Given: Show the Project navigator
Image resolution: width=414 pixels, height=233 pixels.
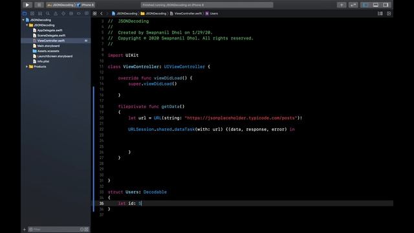Looking at the screenshot, I should pos(25,13).
